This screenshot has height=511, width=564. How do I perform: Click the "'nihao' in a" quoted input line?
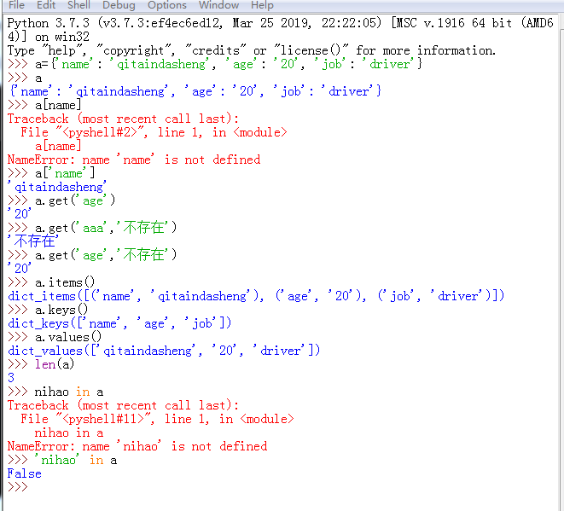(x=76, y=460)
